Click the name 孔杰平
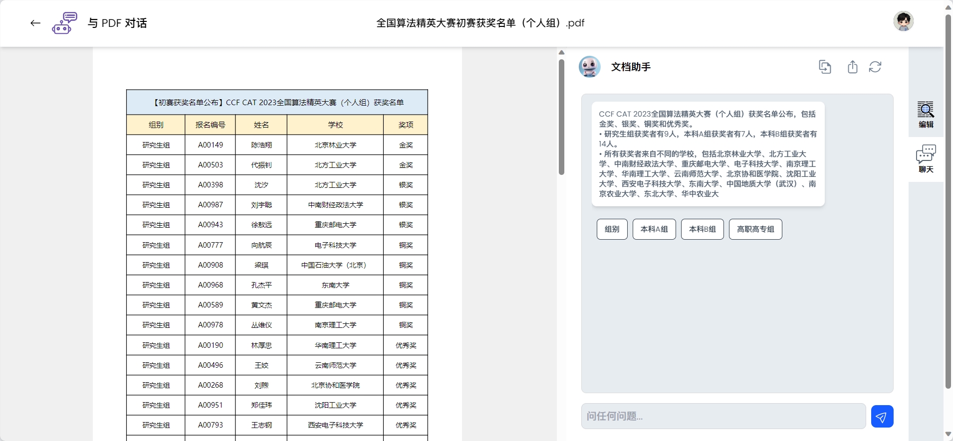Image resolution: width=953 pixels, height=441 pixels. [x=261, y=285]
